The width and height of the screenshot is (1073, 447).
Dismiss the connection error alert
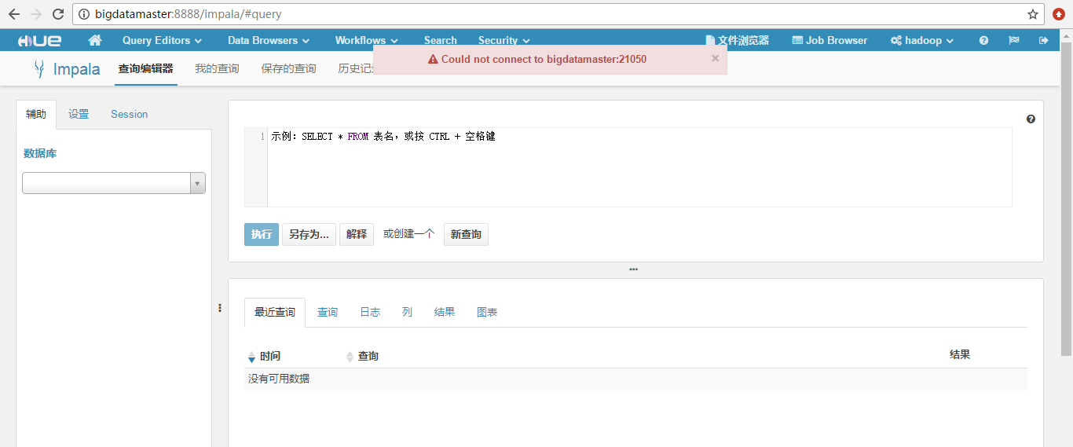715,58
